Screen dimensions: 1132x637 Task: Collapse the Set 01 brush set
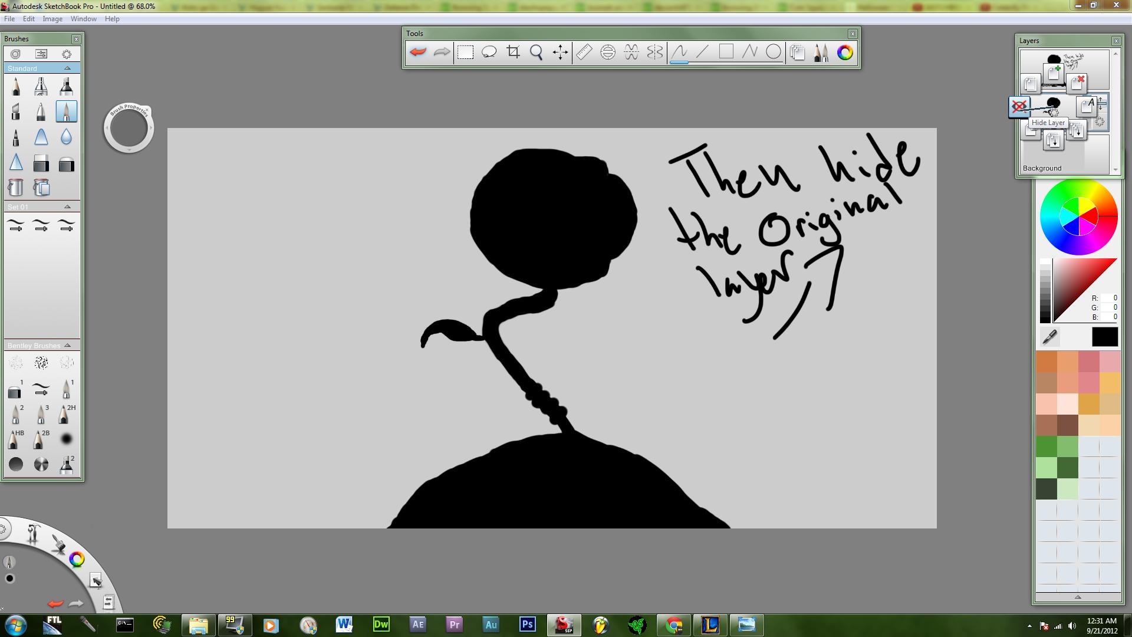click(67, 207)
